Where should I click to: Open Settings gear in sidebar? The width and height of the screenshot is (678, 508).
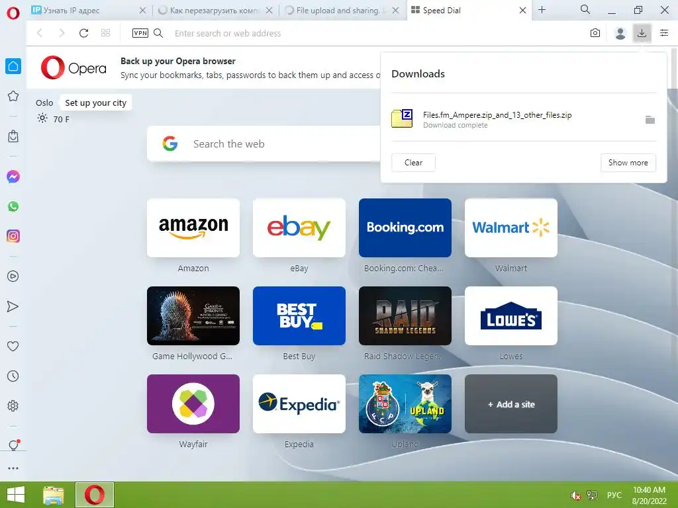[x=13, y=405]
